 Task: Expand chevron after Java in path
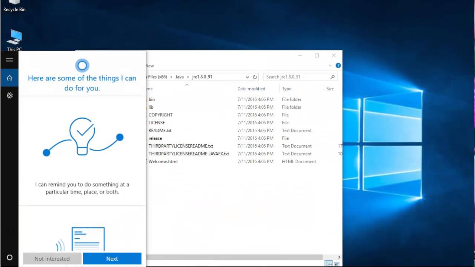(188, 77)
